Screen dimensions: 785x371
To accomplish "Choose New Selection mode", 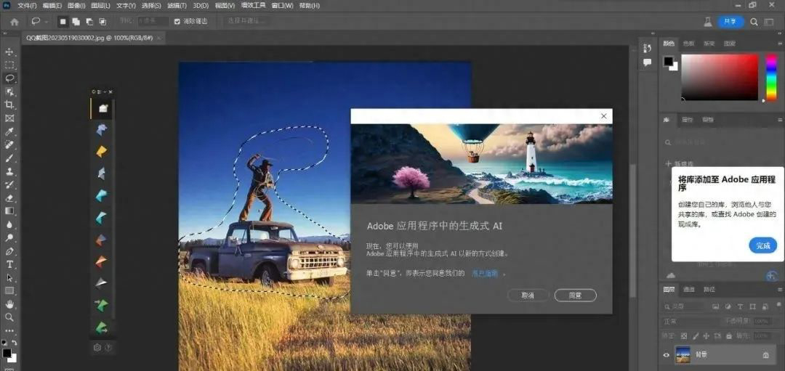I will [63, 22].
